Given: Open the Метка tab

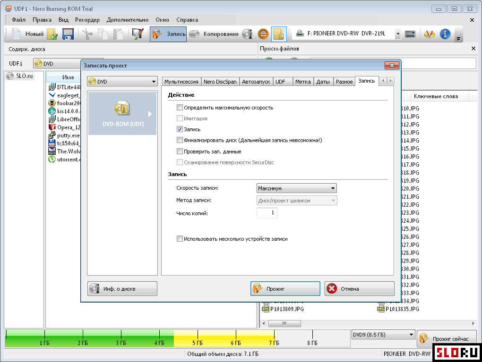Looking at the screenshot, I should click(x=303, y=82).
